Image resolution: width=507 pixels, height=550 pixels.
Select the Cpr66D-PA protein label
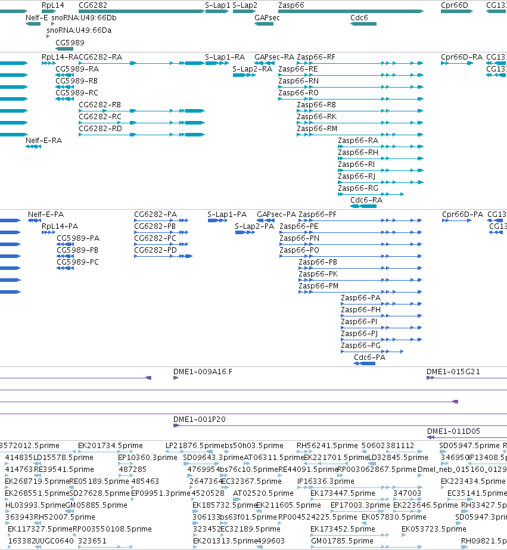(462, 215)
